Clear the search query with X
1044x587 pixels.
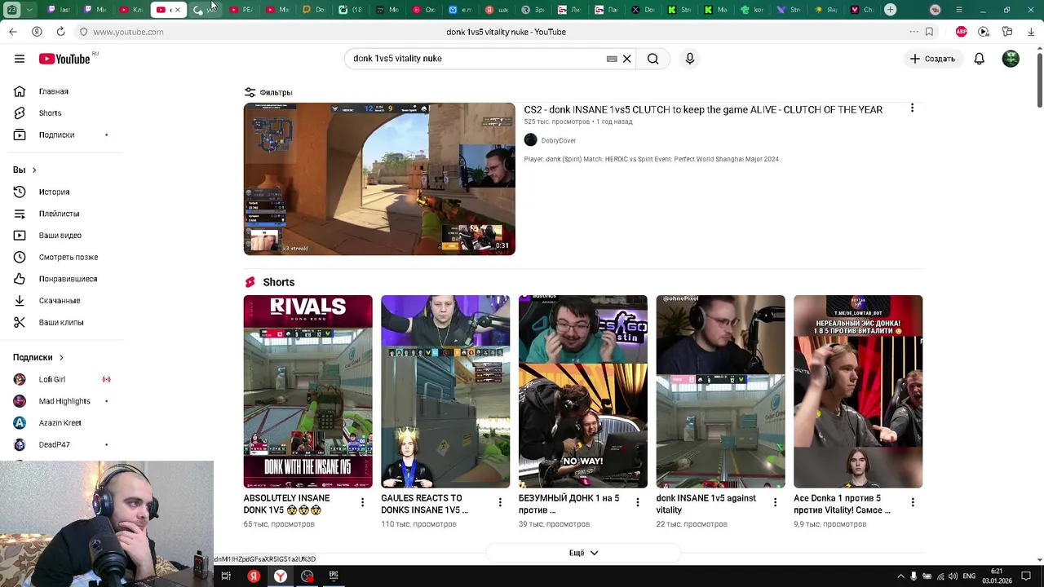[627, 59]
